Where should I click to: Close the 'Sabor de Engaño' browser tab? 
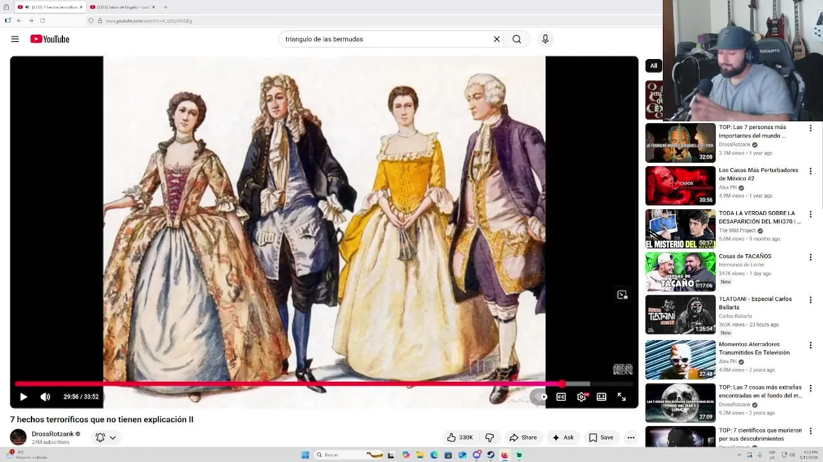point(153,7)
